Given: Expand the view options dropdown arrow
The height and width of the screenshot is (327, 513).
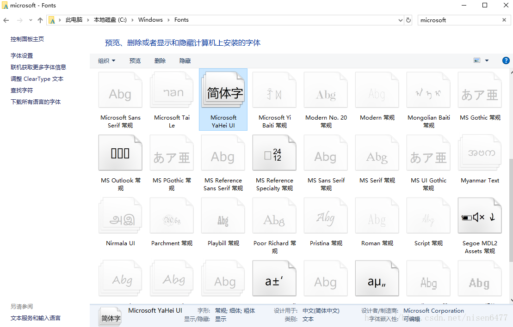Looking at the screenshot, I should 487,61.
